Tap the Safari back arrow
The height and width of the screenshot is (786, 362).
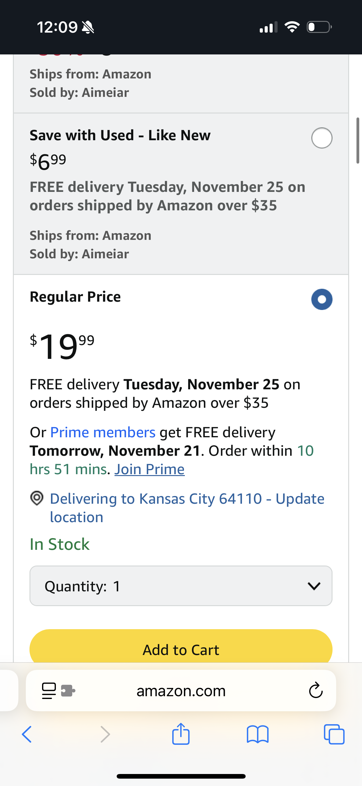tap(27, 734)
